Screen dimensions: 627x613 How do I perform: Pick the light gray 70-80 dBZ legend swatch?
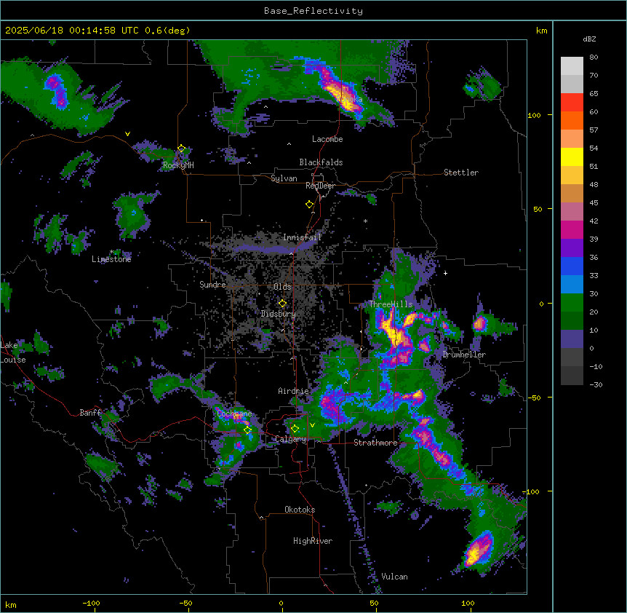(x=572, y=66)
